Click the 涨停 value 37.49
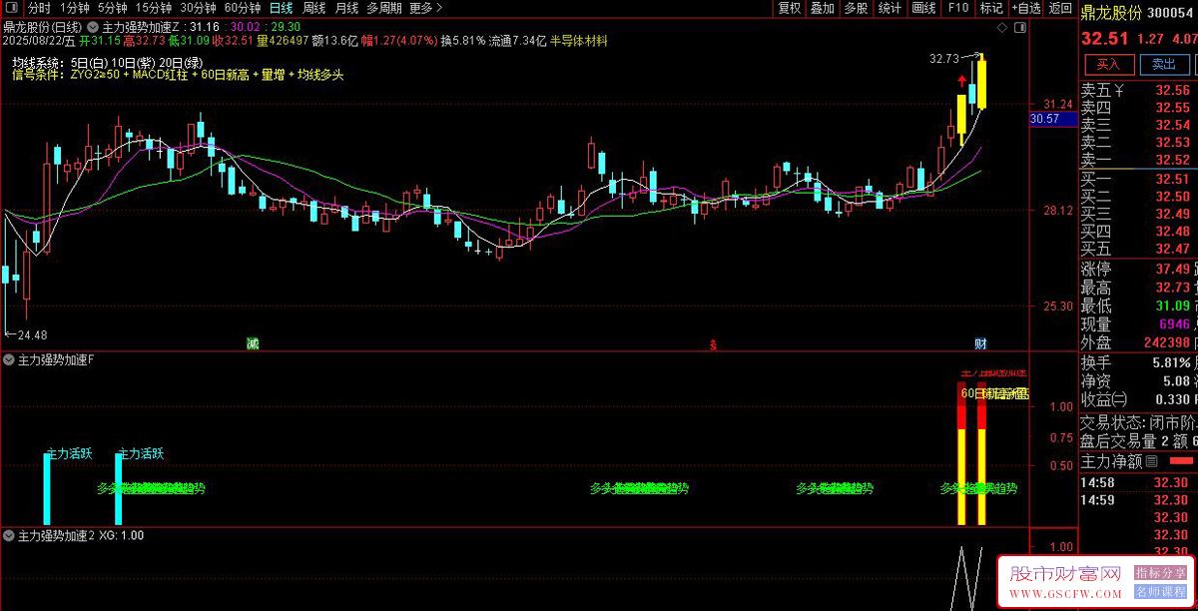The width and height of the screenshot is (1198, 611). tap(1173, 269)
